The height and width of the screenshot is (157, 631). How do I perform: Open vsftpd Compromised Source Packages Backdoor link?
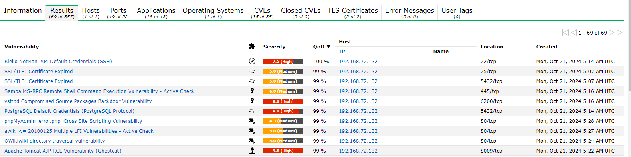coord(78,101)
